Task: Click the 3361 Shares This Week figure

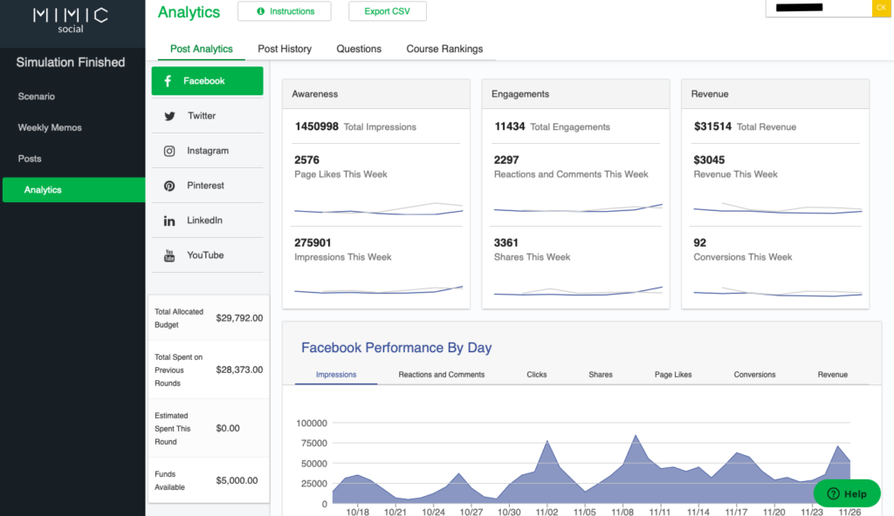Action: pos(506,242)
